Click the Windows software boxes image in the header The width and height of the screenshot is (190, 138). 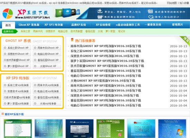click(68, 13)
